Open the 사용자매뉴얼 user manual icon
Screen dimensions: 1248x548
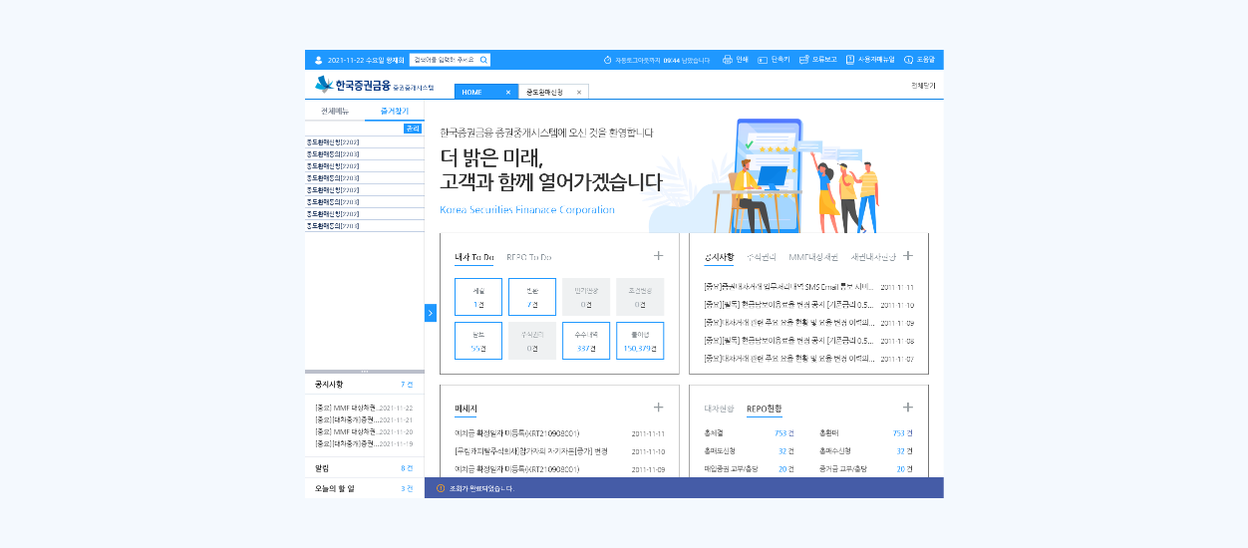850,60
